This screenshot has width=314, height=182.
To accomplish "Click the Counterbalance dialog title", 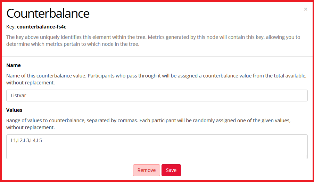I will click(x=48, y=13).
